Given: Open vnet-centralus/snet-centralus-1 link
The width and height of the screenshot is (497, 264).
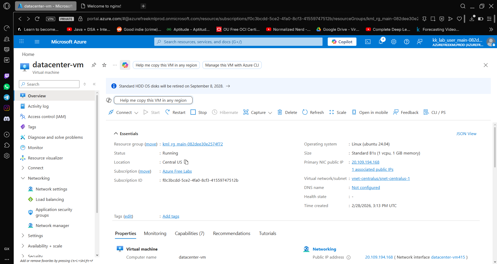Looking at the screenshot, I should click(381, 178).
